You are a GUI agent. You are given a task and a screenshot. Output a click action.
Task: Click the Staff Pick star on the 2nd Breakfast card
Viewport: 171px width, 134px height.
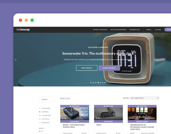(x=138, y=106)
